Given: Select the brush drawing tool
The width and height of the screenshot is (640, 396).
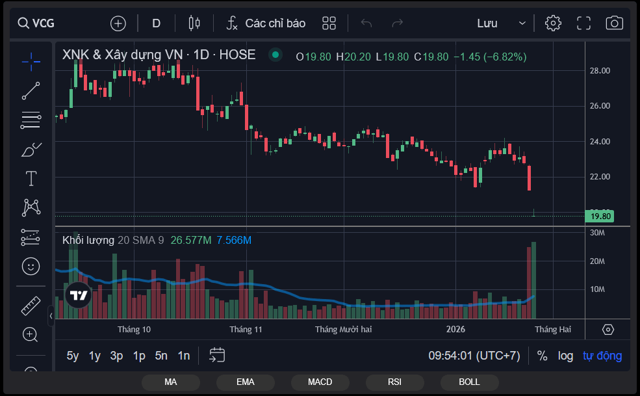Looking at the screenshot, I should (31, 150).
